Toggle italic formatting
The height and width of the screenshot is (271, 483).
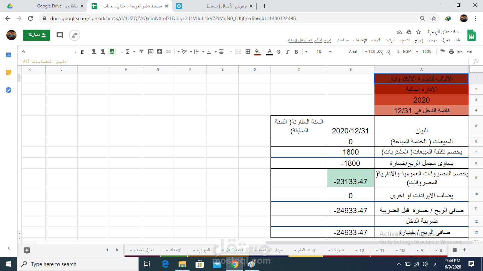[287, 52]
